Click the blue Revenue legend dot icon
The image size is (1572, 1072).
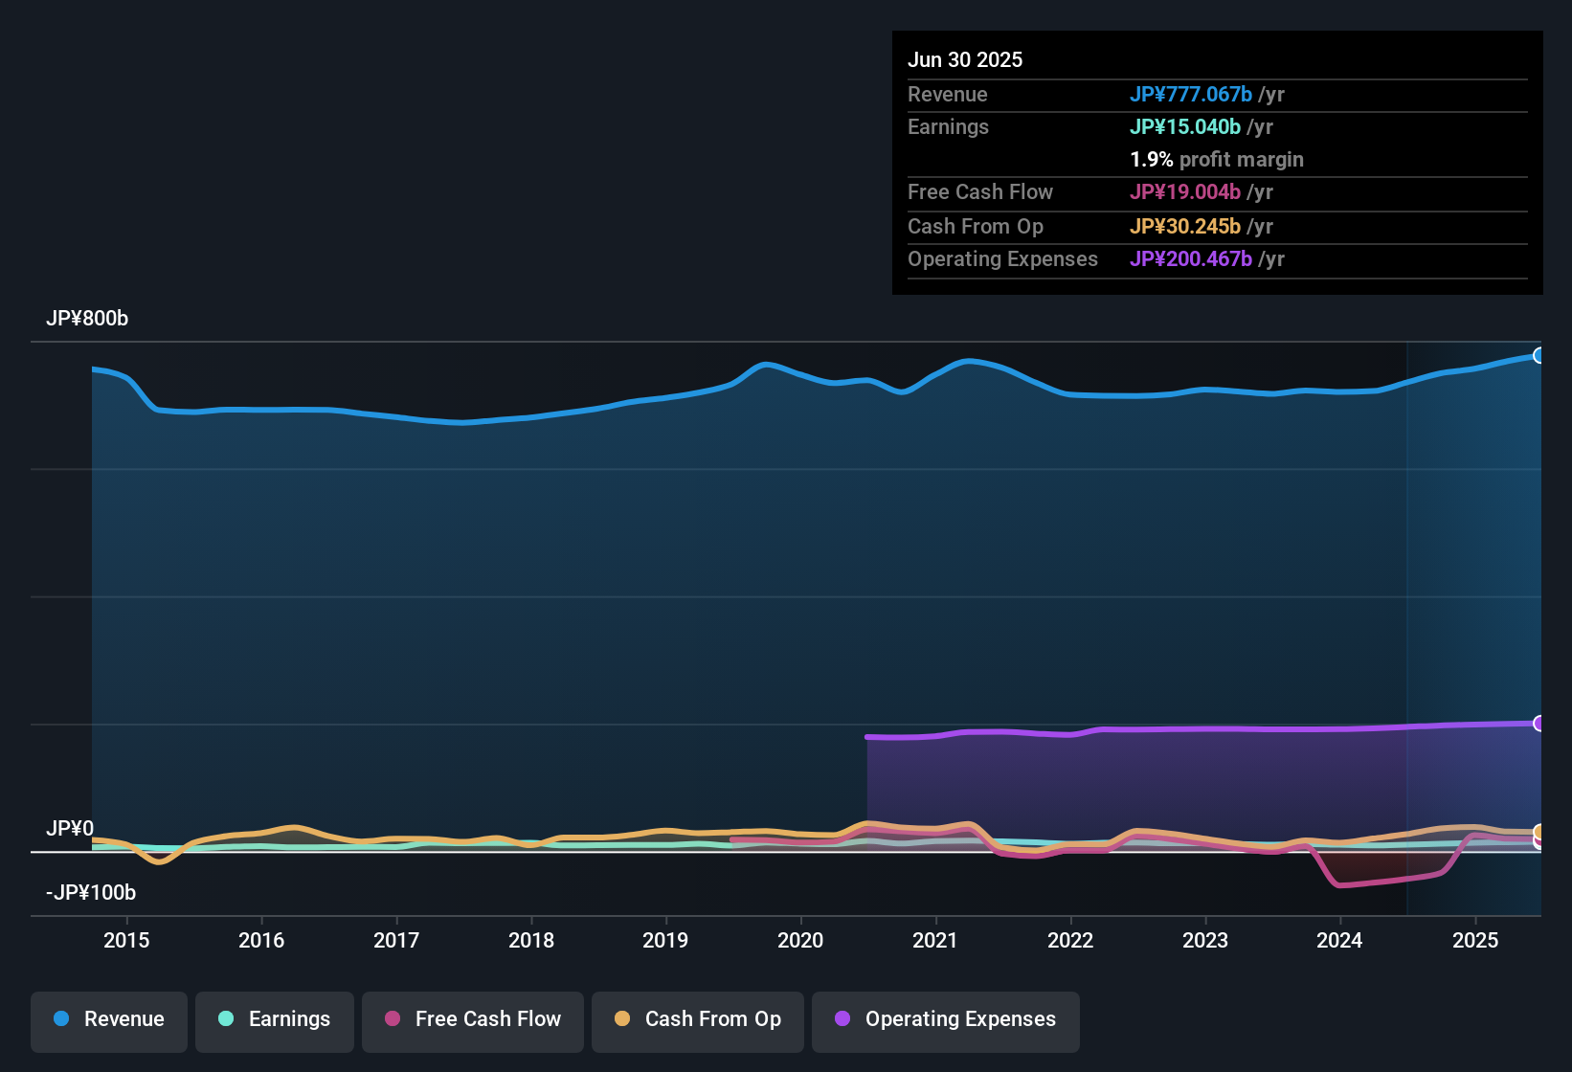pos(60,1019)
